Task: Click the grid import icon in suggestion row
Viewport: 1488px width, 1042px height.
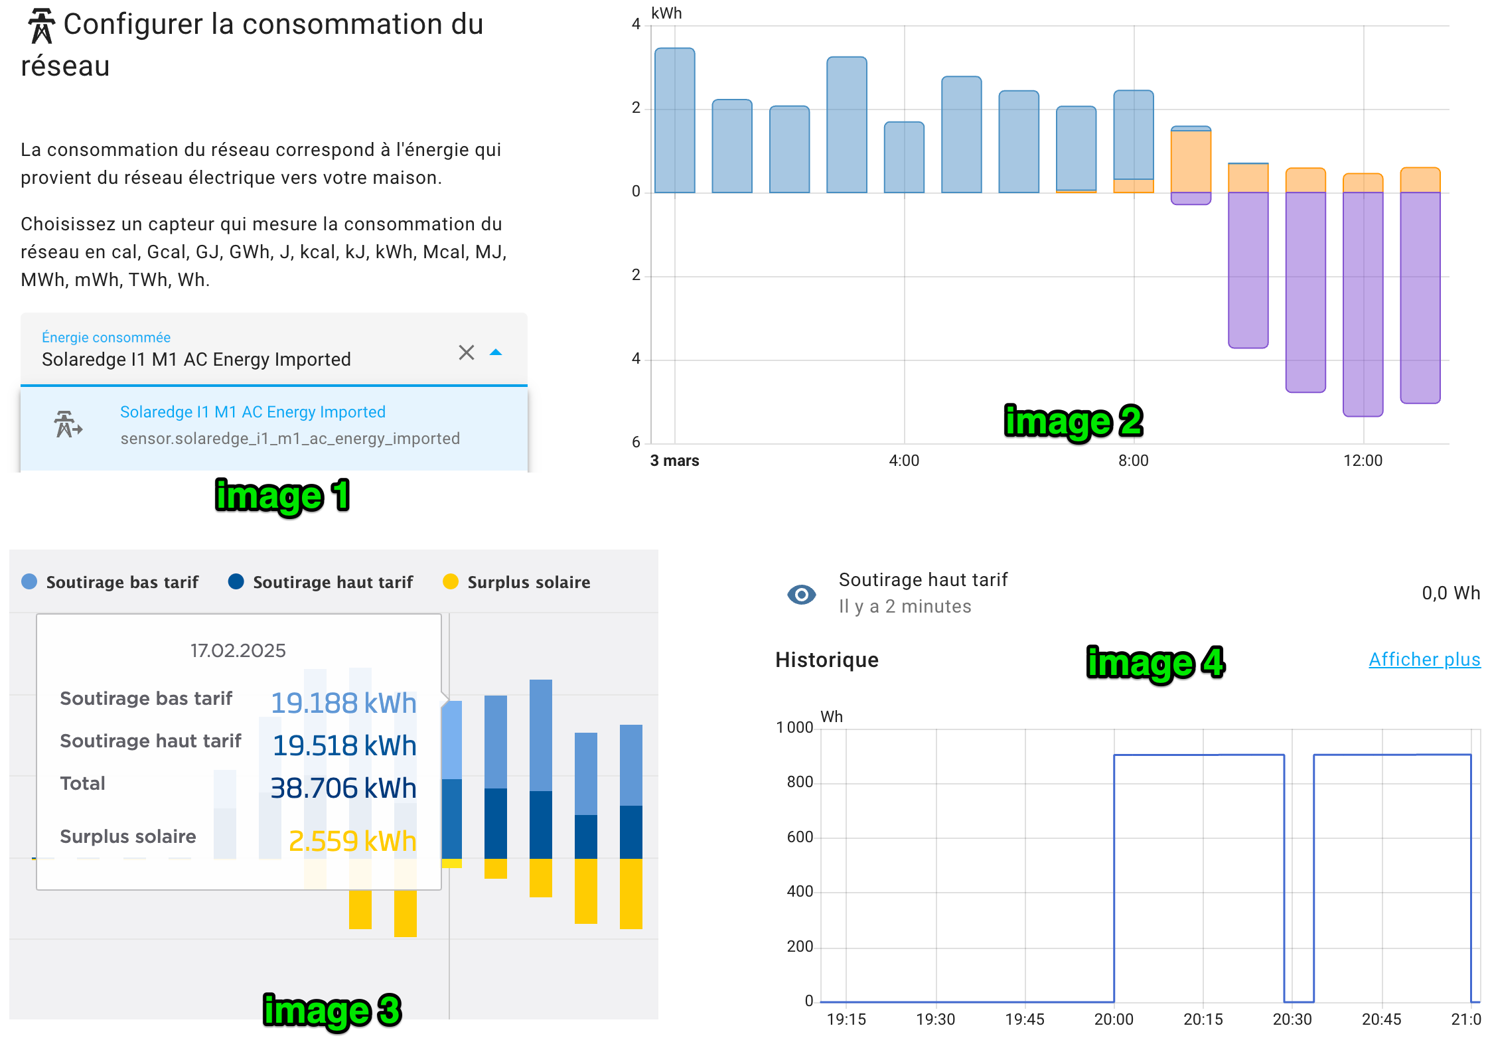Action: 68,425
